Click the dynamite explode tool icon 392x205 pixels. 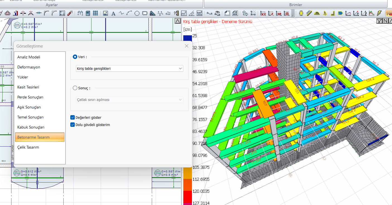[x=70, y=13]
